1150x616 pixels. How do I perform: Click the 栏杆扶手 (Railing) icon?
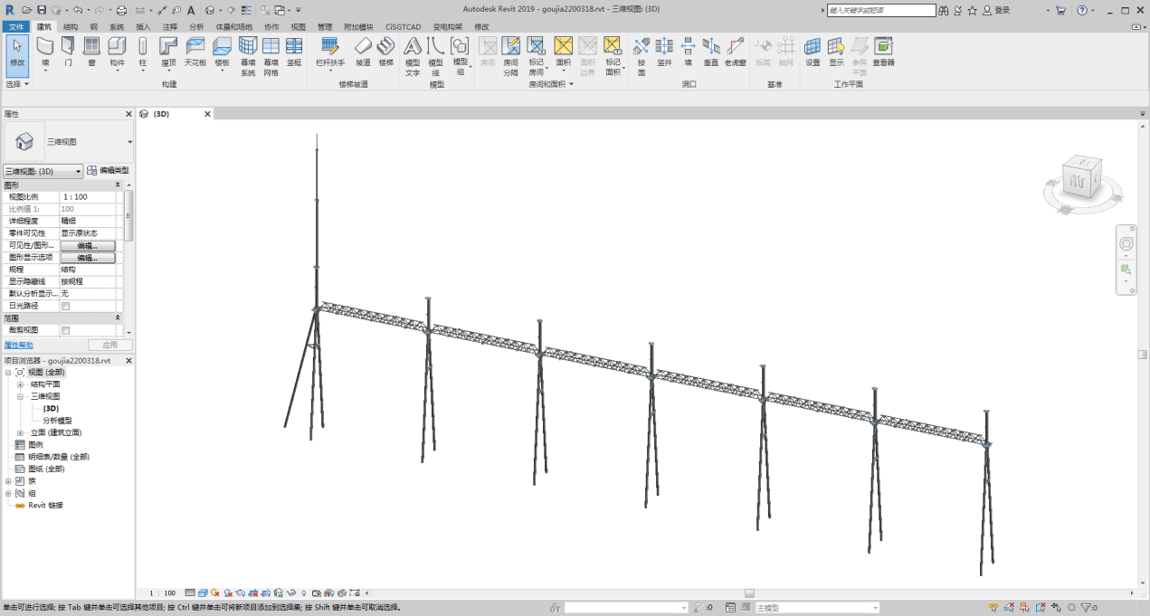tap(329, 51)
